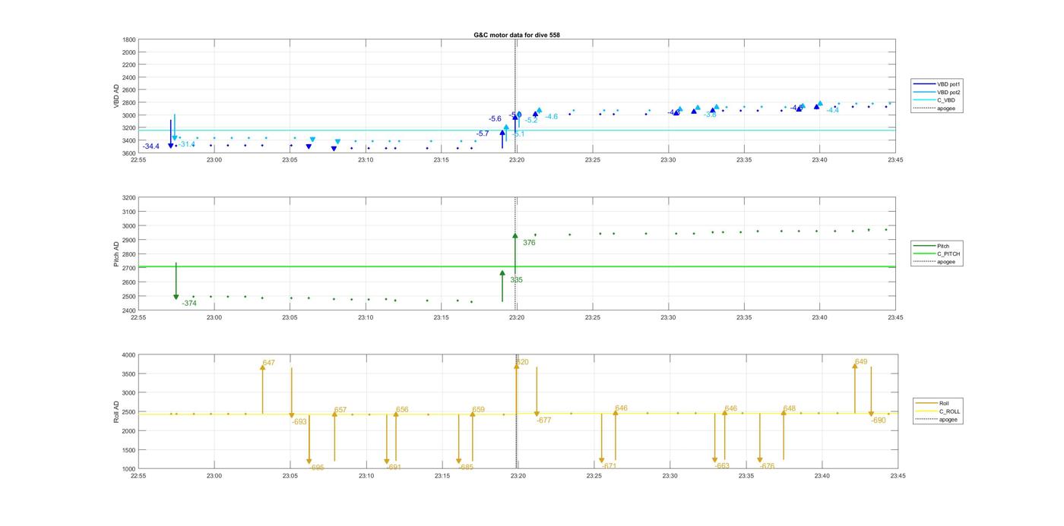Click the 647 roll annotation
The height and width of the screenshot is (526, 1064).
pos(268,364)
